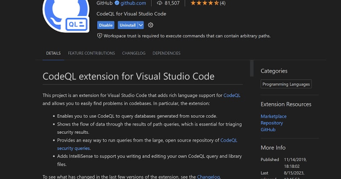Open the github.com publisher link
The image size is (341, 179).
(x=133, y=3)
